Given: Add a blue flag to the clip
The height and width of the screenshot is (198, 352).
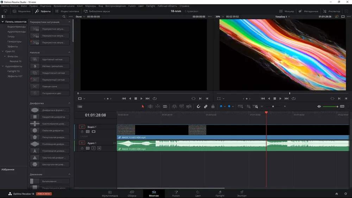Looking at the screenshot, I should (x=221, y=106).
